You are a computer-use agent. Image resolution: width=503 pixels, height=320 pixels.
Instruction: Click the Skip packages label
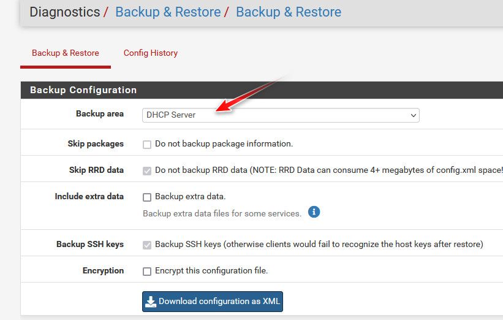[96, 143]
